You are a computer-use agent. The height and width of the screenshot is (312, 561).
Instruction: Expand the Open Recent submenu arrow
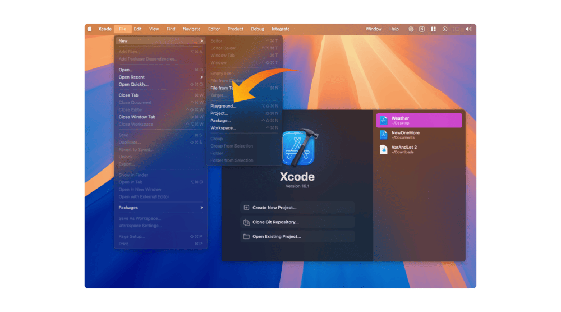(201, 77)
